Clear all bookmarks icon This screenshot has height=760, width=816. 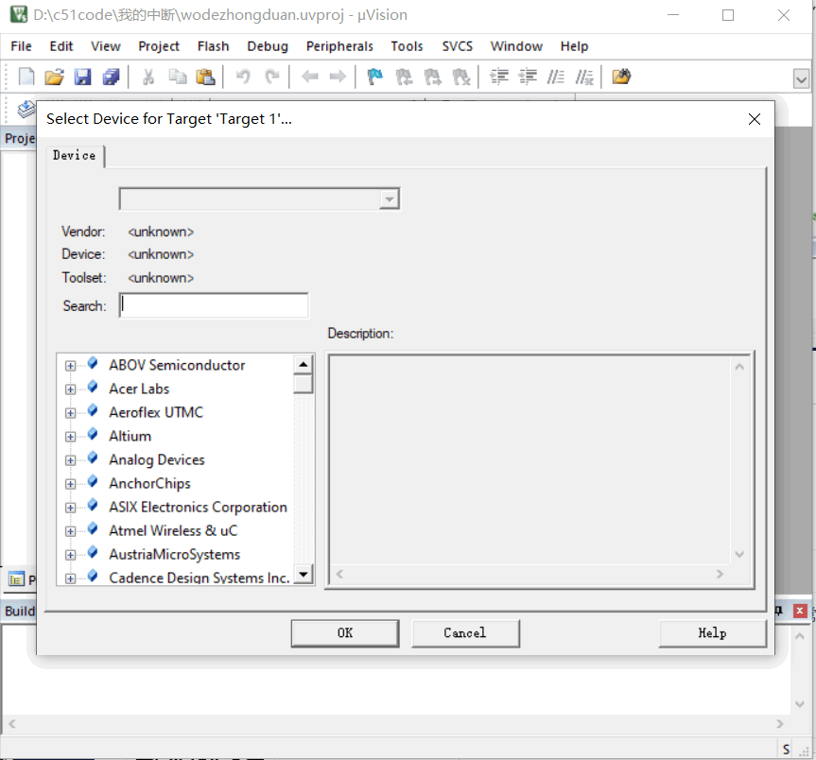[461, 77]
